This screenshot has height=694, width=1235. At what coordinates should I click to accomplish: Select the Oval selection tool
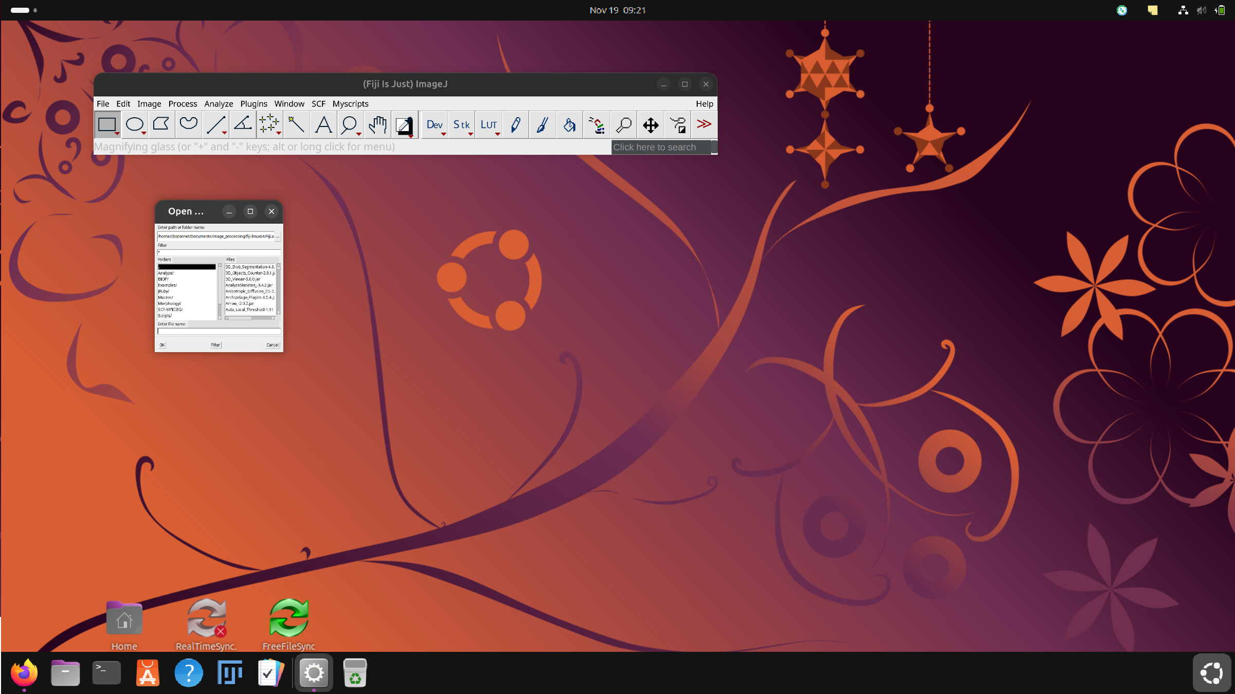pos(135,125)
